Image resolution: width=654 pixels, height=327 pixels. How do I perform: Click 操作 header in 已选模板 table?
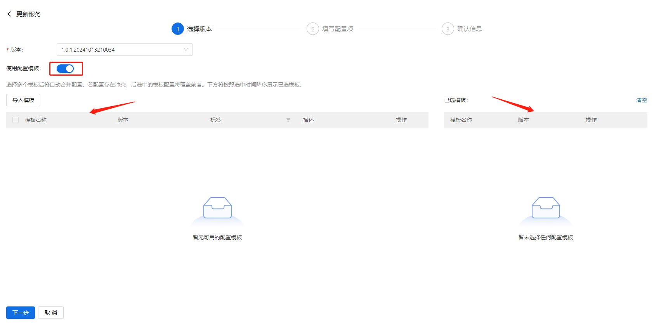(x=591, y=120)
